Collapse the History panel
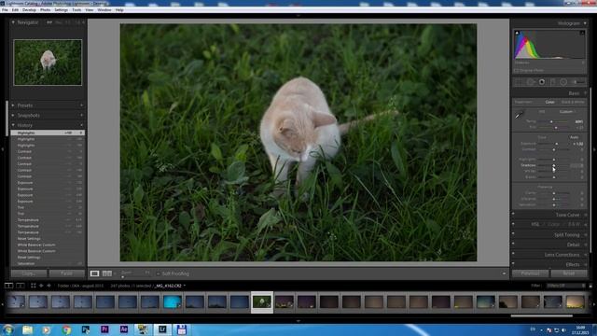The image size is (597, 336). [13, 125]
